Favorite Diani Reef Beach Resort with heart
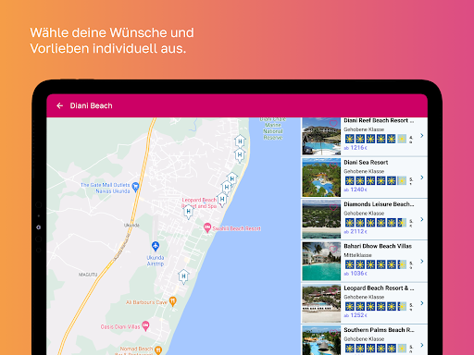Screen dimensions: 474x355 coord(333,124)
